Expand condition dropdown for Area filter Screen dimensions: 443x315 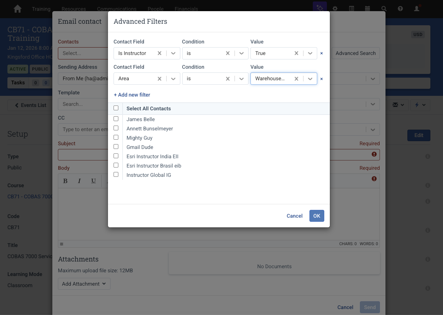tap(242, 79)
